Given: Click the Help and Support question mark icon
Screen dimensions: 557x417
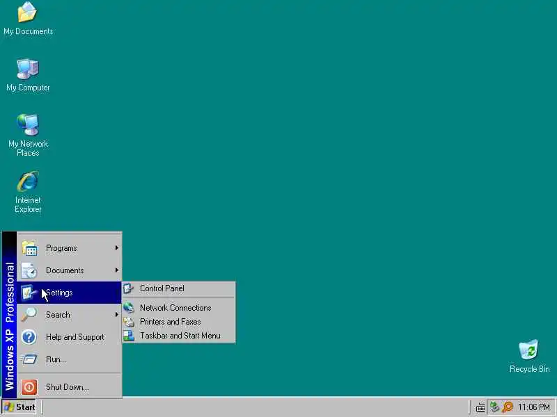Looking at the screenshot, I should (29, 337).
